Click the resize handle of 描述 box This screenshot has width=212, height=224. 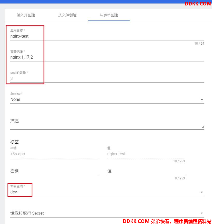click(203, 127)
